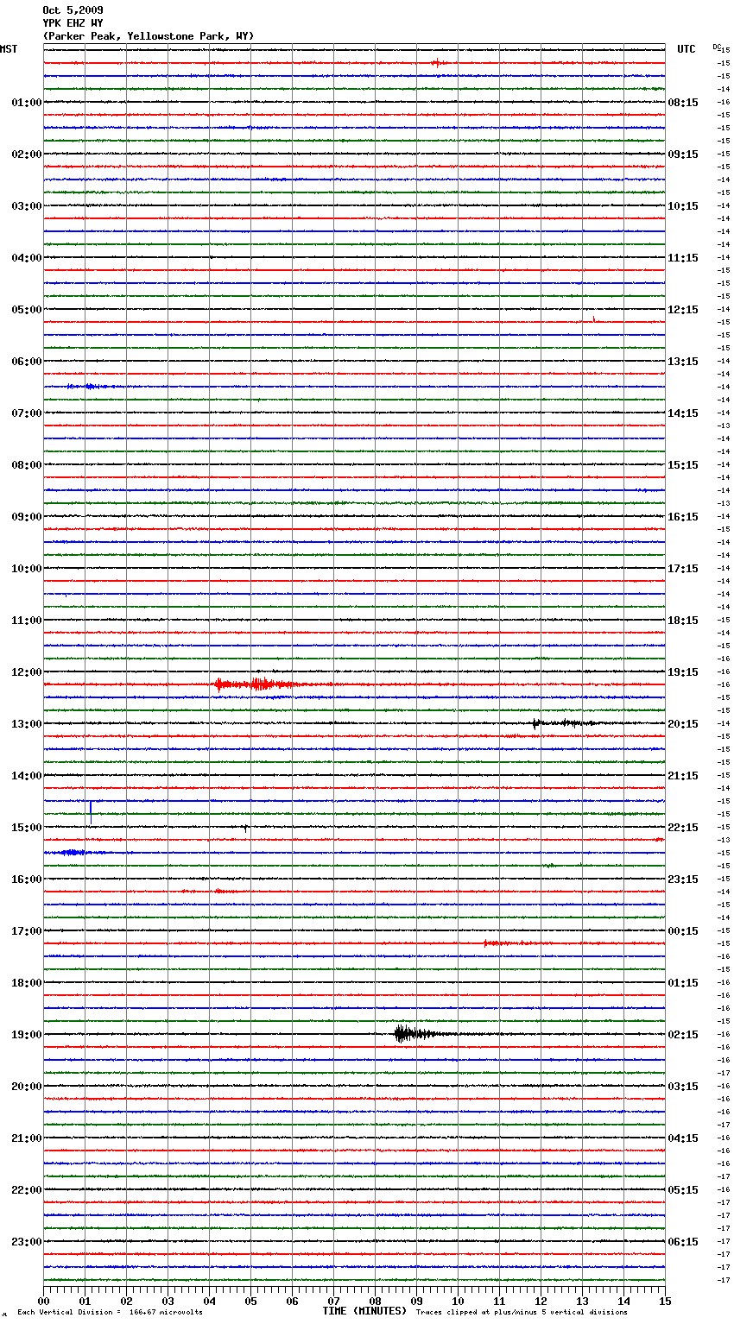The height and width of the screenshot is (1324, 734).
Task: Click the 08:15 UTC time label
Action: click(683, 103)
